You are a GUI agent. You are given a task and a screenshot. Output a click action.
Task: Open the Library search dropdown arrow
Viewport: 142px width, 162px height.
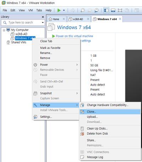(x=43, y=22)
